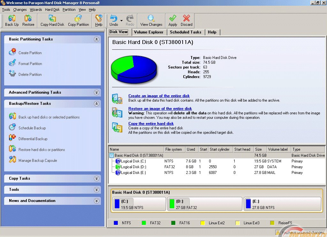Open the Wizards menu
The width and height of the screenshot is (327, 237).
tap(36, 10)
